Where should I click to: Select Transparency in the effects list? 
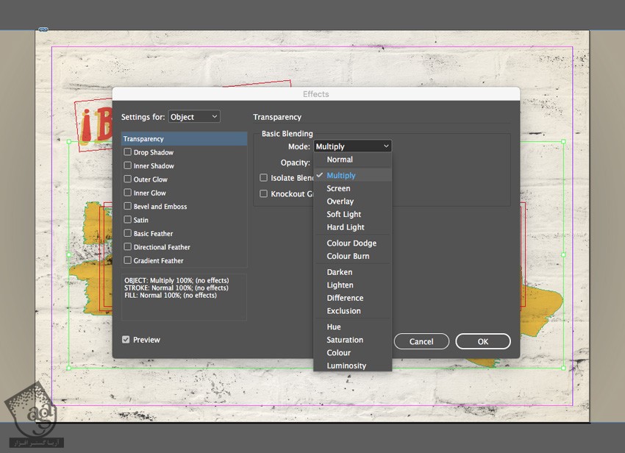pos(184,139)
